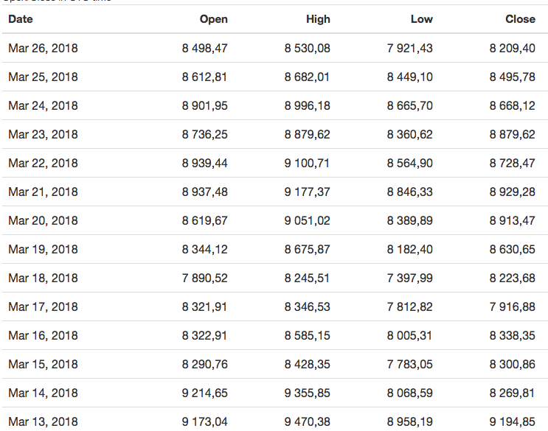The image size is (548, 431).
Task: Click close value 8 929,28
Action: 512,192
